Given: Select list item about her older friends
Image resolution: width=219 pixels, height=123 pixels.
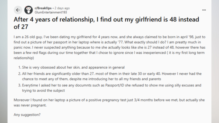Looking at the screenshot, I should pos(112,76).
